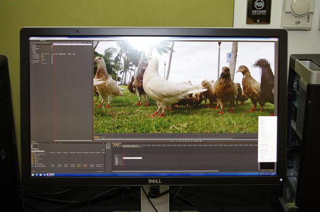The image size is (320, 212).
Task: Toggle the first video track visibility in timeline
Action: 115,156
